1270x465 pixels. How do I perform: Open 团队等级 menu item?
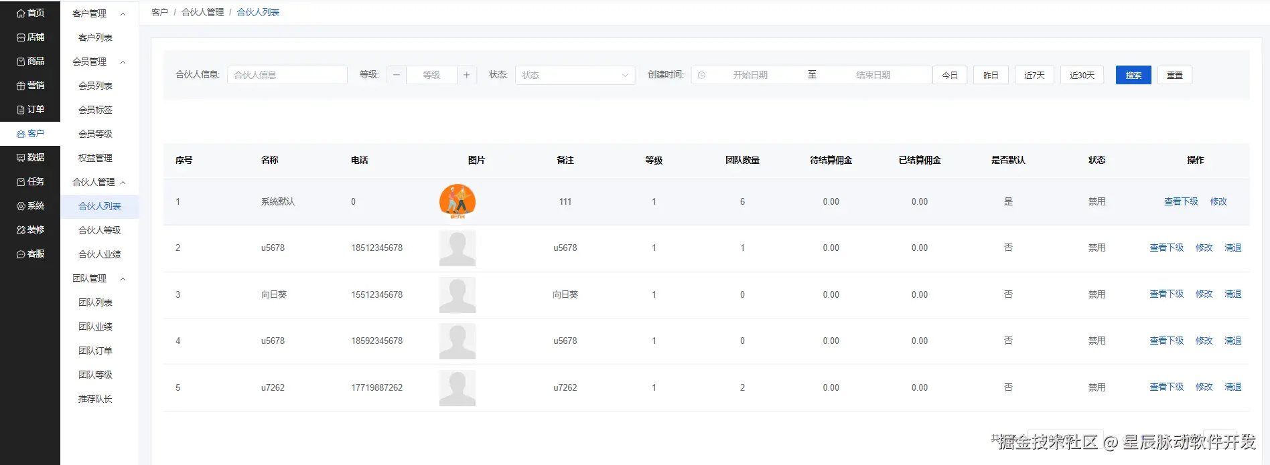(96, 375)
